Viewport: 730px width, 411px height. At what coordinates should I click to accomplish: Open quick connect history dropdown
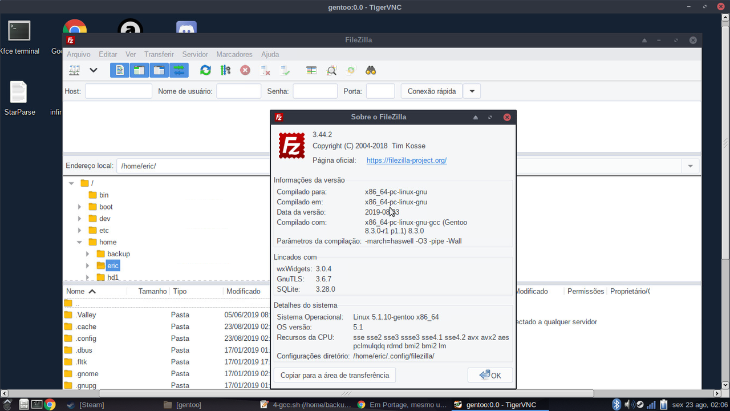tap(472, 91)
